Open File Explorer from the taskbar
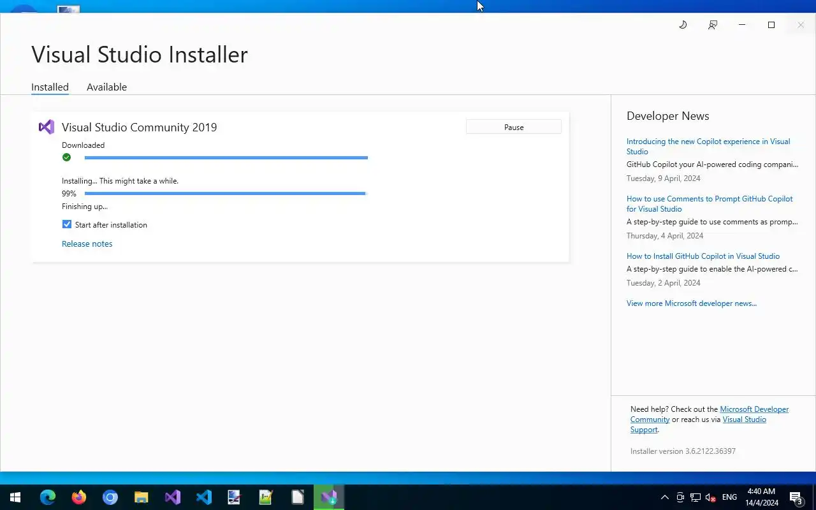This screenshot has height=510, width=816. click(x=141, y=497)
